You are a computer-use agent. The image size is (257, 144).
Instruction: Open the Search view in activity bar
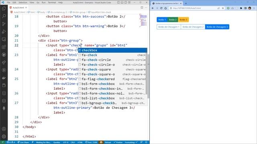click(4, 16)
